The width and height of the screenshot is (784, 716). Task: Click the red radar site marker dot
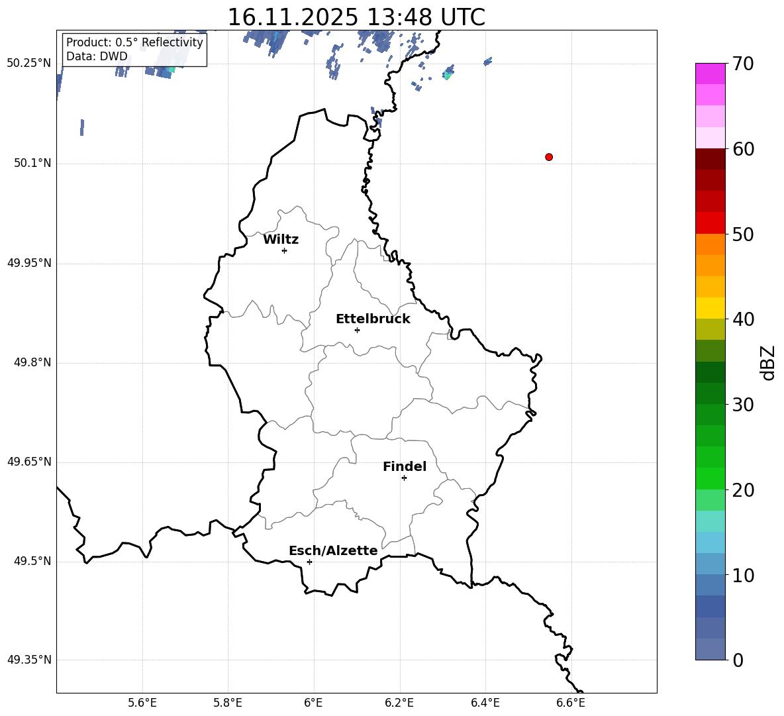[x=548, y=157]
